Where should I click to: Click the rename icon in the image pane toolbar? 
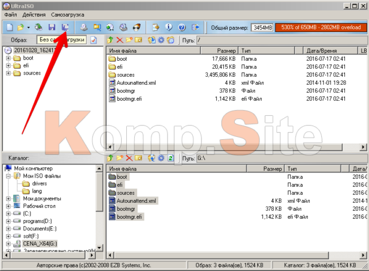138,40
